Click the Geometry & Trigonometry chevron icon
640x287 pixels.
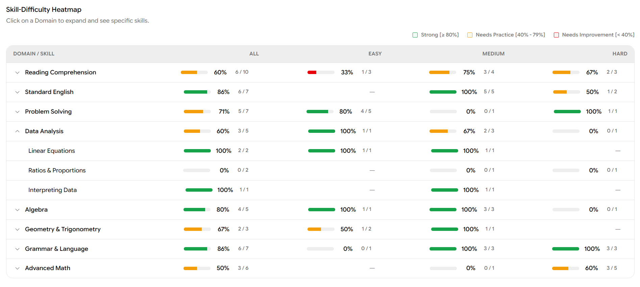(x=18, y=230)
